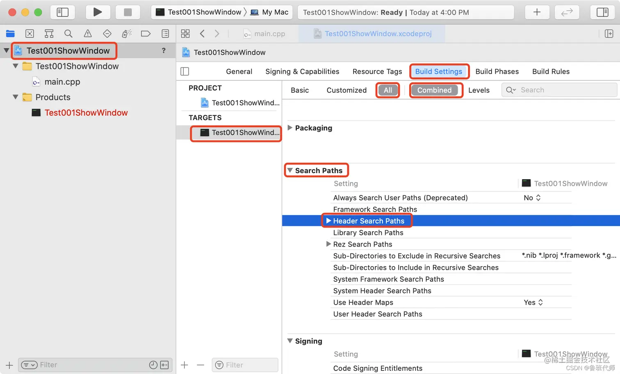Collapse the Products folder
Viewport: 620px width, 374px height.
15,97
